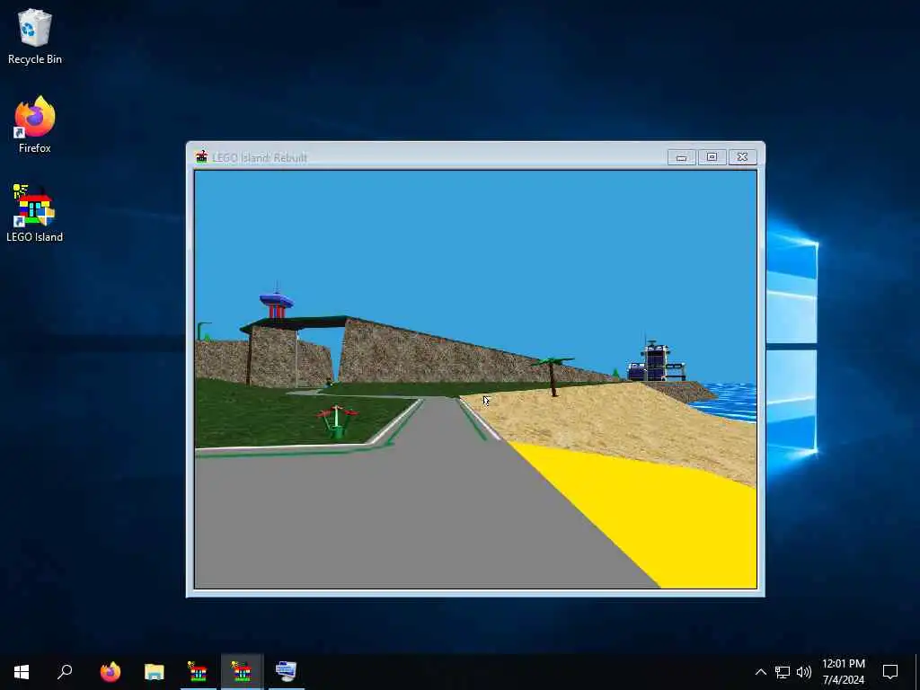Screen dimensions: 920x690
Task: Minimize the LEGO Island: Rebuilt window
Action: click(x=681, y=157)
